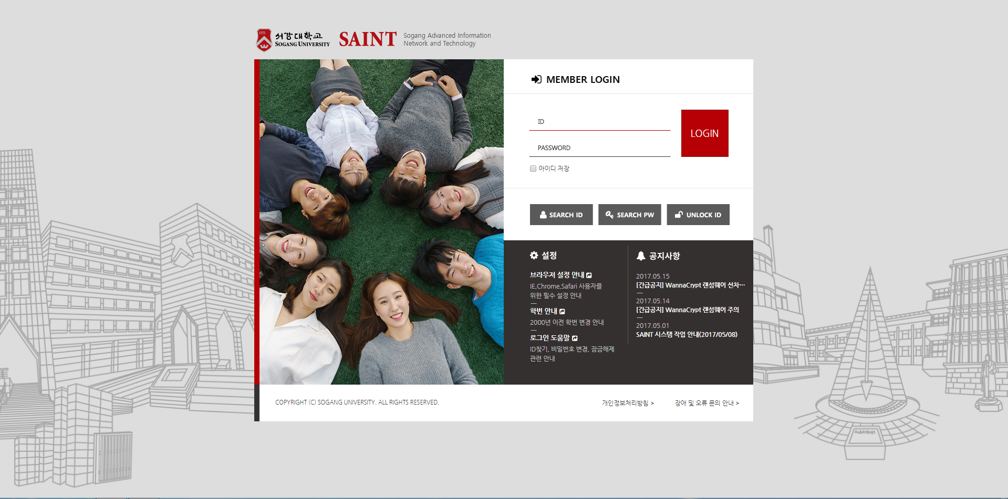Open the external link icon beside 브라우저 설정 안내
This screenshot has width=1008, height=499.
(589, 275)
